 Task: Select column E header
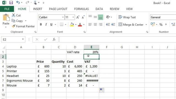(x=91, y=47)
